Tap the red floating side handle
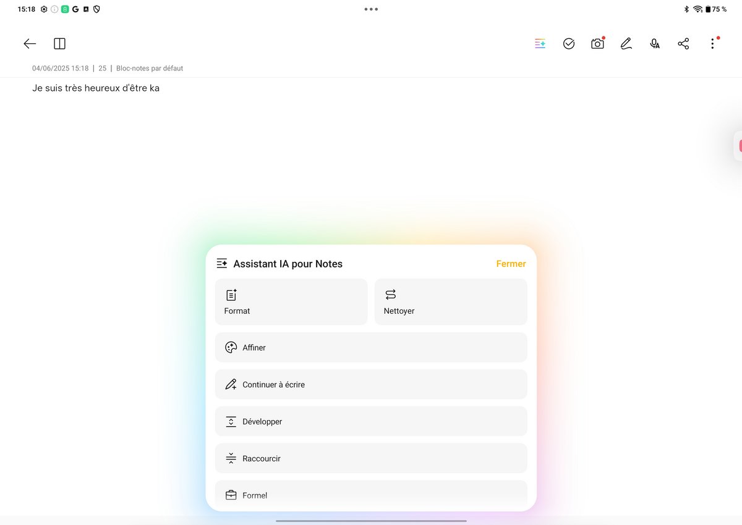Screen dimensions: 742x525 [x=738, y=146]
